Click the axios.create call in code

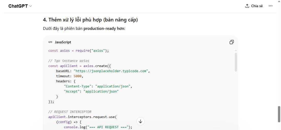95,66
